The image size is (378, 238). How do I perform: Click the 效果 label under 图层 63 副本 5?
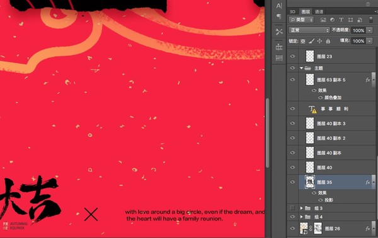(x=322, y=90)
